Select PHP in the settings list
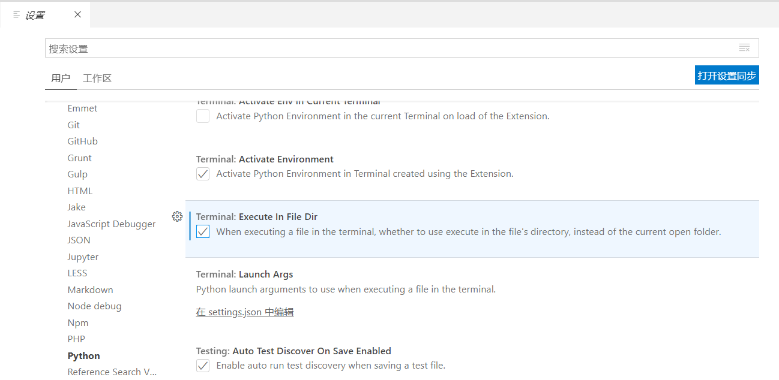Viewport: 779px width, 380px height. click(76, 339)
